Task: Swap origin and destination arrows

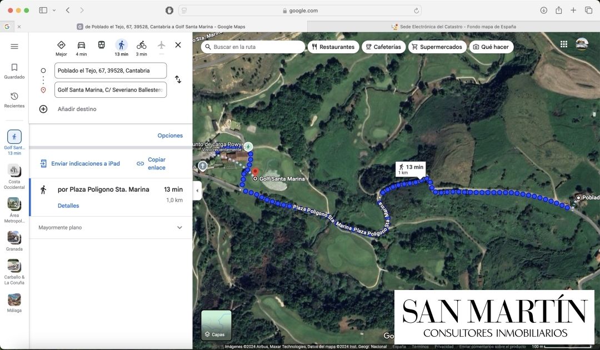Action: click(x=178, y=79)
